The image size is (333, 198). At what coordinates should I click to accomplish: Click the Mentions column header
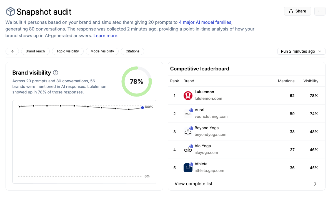tap(286, 81)
